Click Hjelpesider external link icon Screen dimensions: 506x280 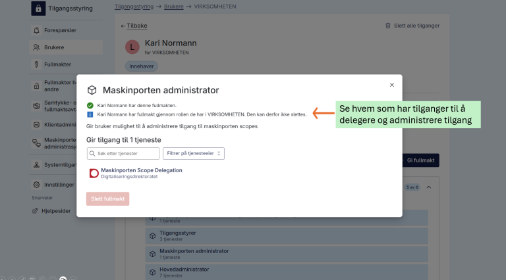pyautogui.click(x=35, y=211)
